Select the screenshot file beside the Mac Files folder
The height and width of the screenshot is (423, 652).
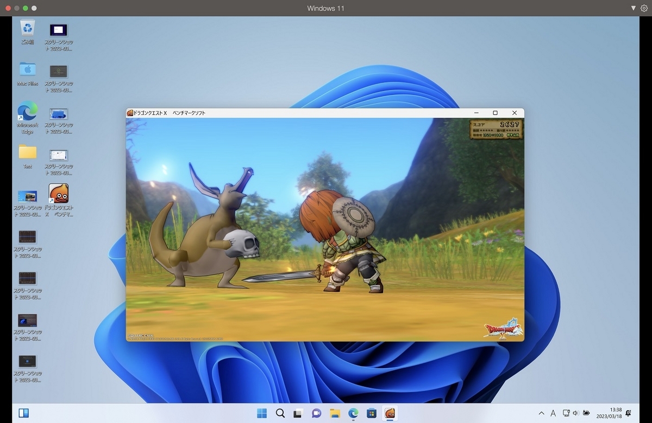tap(59, 78)
